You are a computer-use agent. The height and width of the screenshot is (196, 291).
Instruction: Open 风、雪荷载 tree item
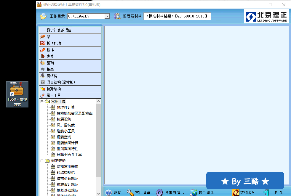(x=66, y=125)
